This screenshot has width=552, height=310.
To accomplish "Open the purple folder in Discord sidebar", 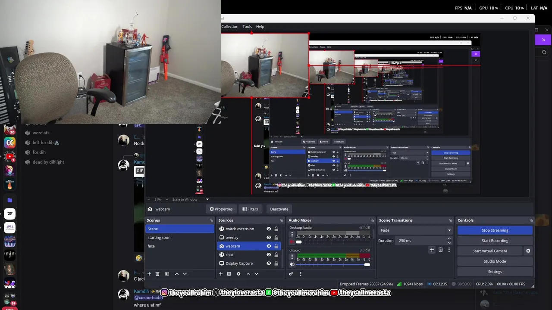I will pyautogui.click(x=10, y=200).
